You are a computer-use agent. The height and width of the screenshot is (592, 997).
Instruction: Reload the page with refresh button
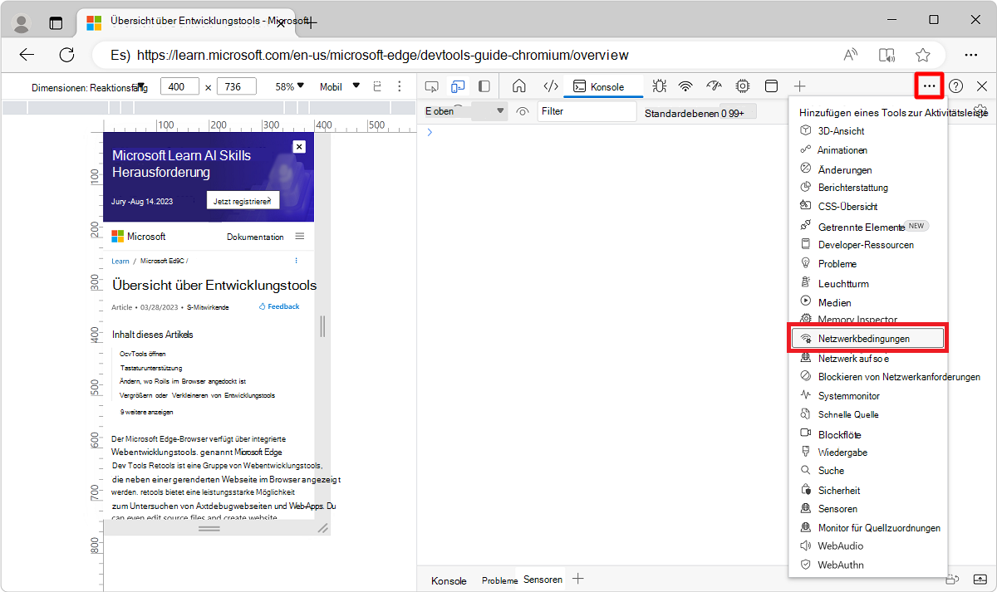pos(67,55)
